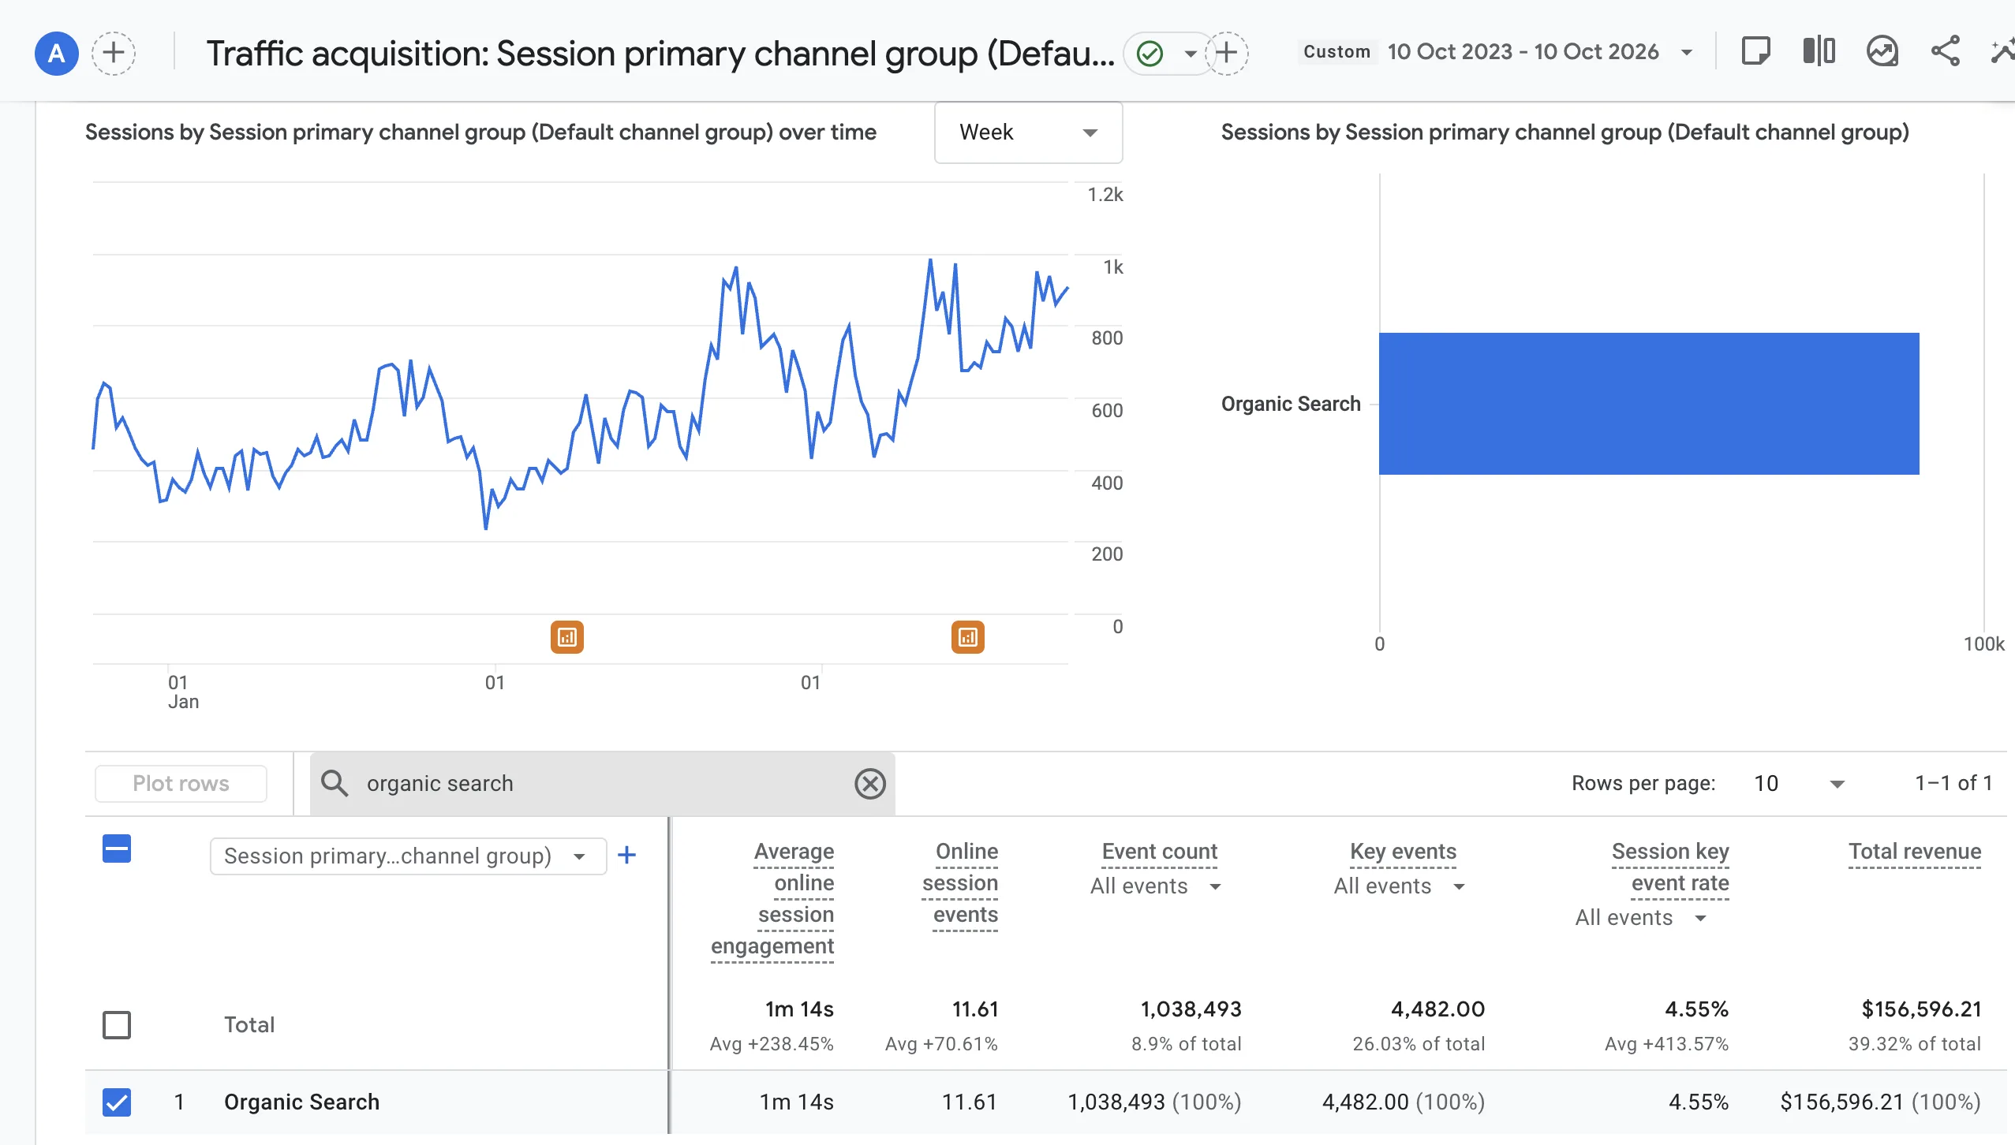Sort by Event count column header

pyautogui.click(x=1159, y=852)
